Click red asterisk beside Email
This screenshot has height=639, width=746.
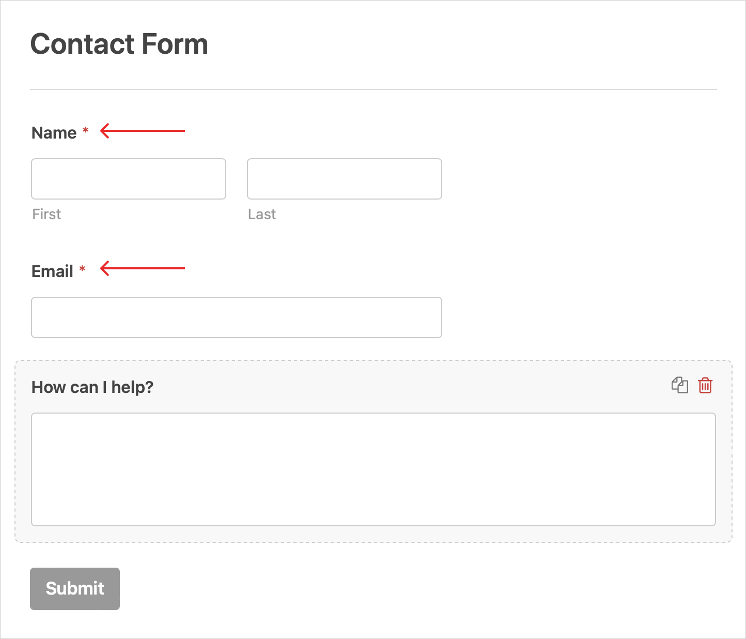coord(82,269)
